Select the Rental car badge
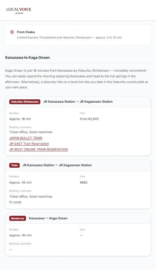 click(x=18, y=218)
